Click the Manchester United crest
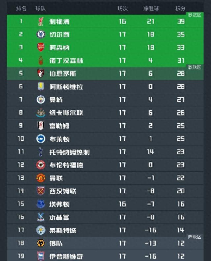 (x=41, y=178)
